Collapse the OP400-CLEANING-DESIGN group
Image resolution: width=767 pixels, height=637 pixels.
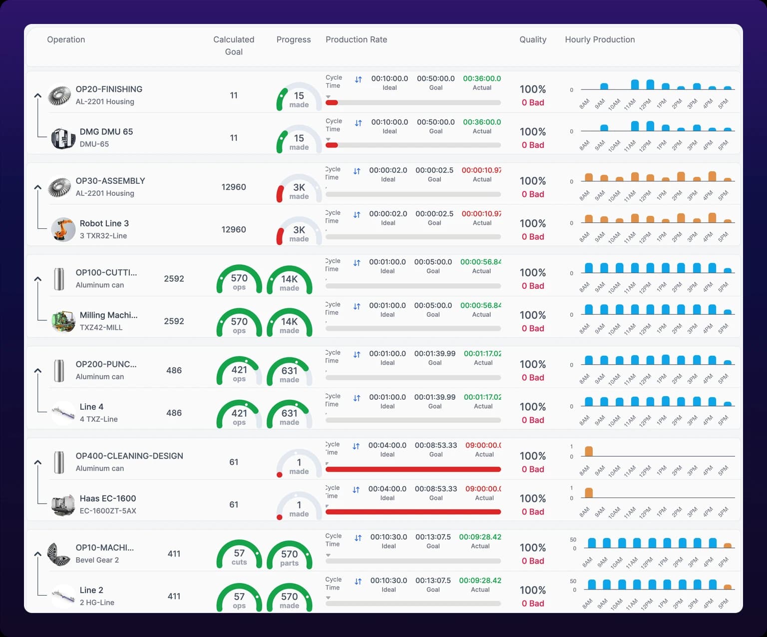coord(38,462)
